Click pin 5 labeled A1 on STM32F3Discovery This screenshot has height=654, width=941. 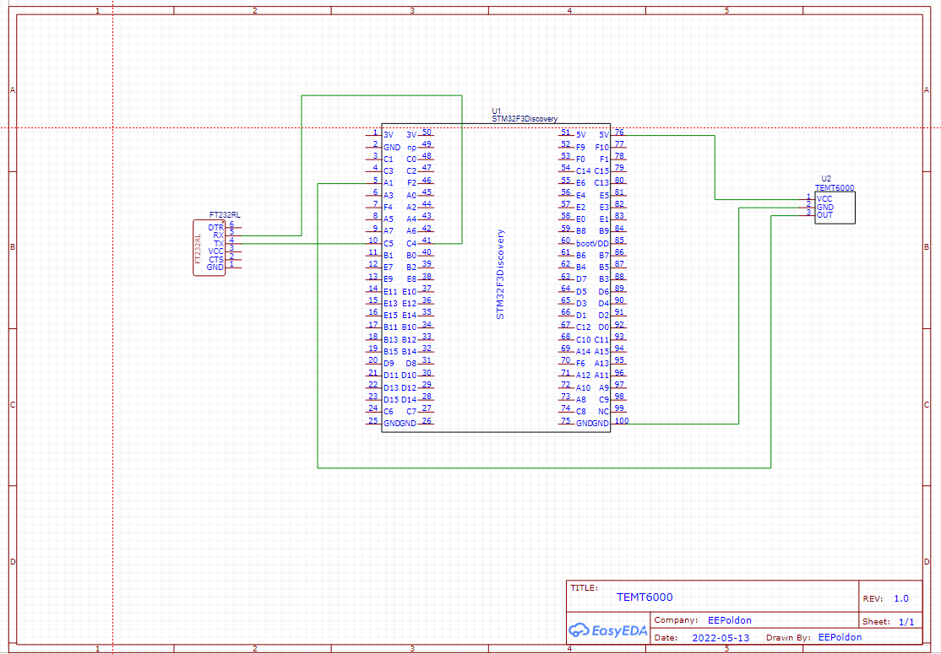[x=374, y=183]
